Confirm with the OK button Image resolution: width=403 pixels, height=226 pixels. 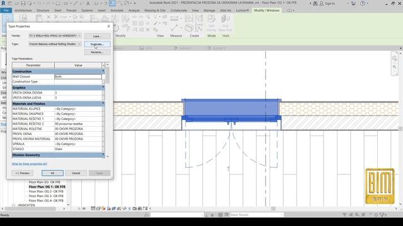tap(52, 173)
